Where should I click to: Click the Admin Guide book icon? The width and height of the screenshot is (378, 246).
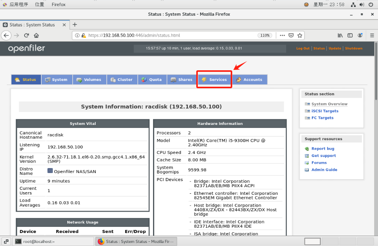(306, 170)
